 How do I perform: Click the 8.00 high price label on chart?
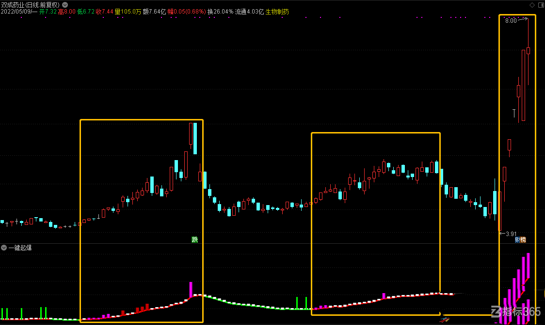click(511, 21)
